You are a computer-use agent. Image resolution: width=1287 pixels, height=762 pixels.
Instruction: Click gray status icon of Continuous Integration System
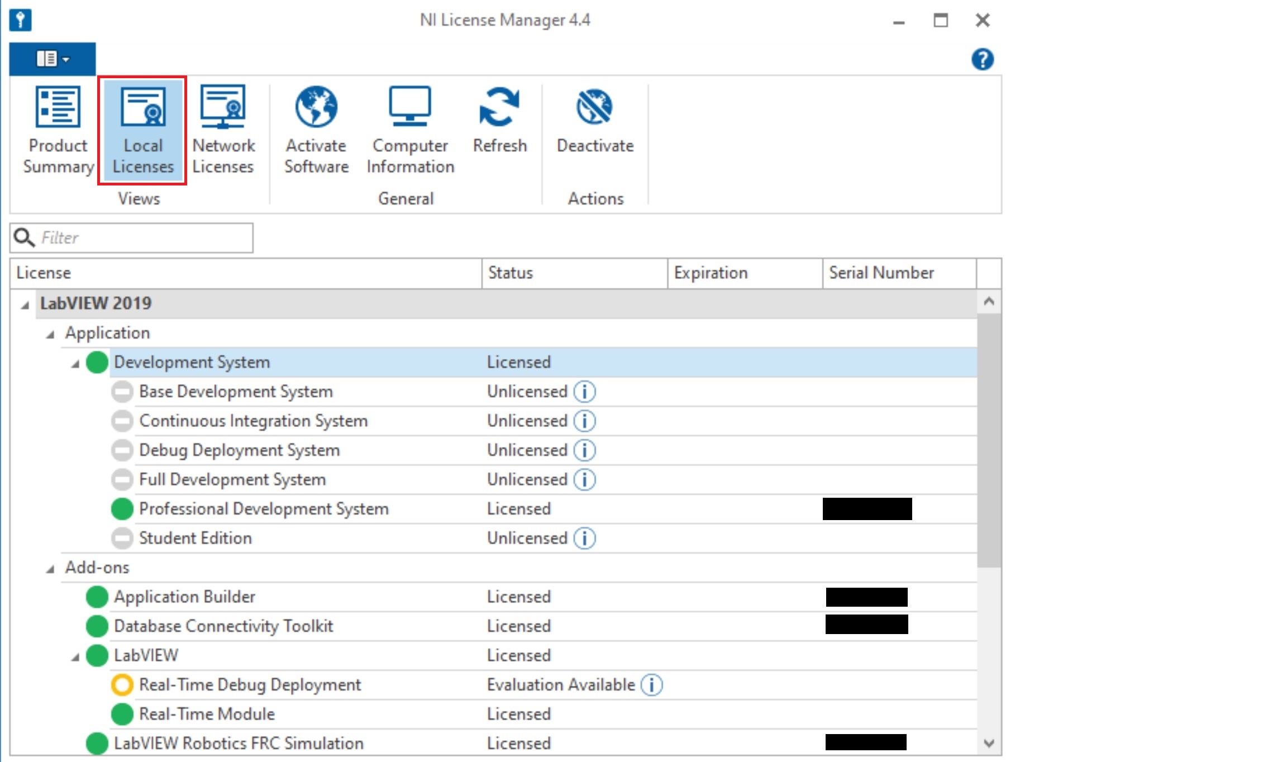122,421
